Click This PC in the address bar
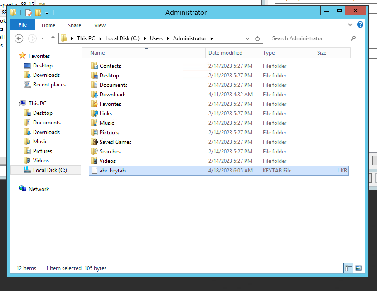 pyautogui.click(x=86, y=38)
